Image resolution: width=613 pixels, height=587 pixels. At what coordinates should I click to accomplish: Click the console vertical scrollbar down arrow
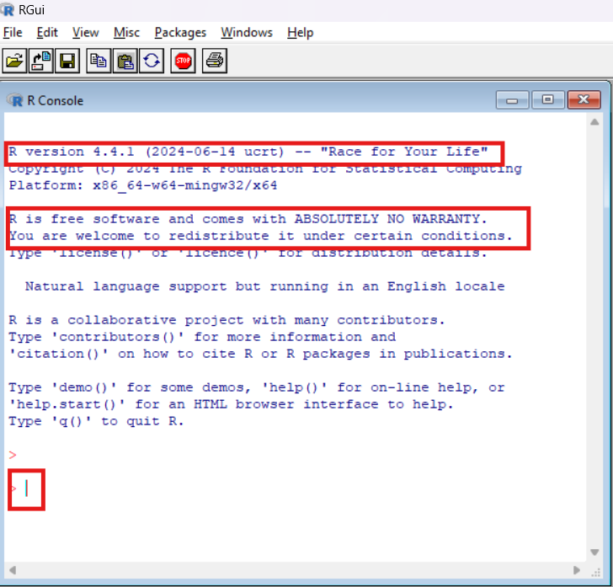point(597,552)
